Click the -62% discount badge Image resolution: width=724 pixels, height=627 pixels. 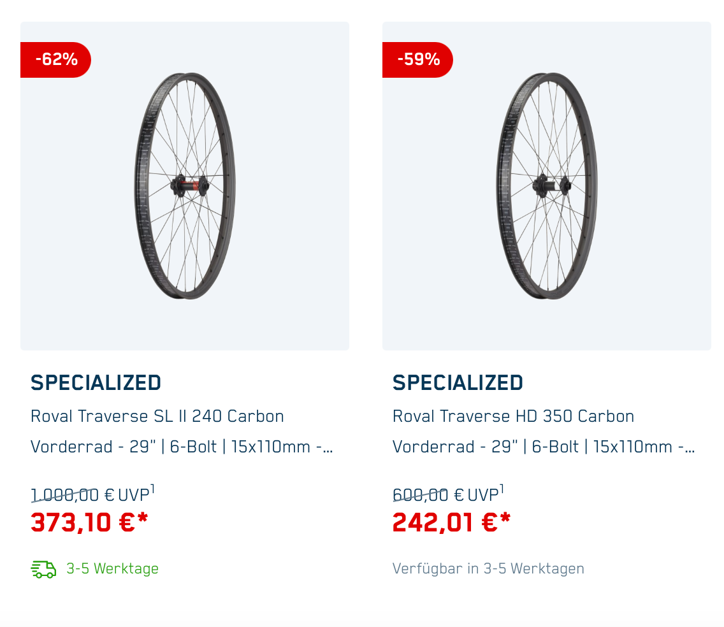(56, 60)
